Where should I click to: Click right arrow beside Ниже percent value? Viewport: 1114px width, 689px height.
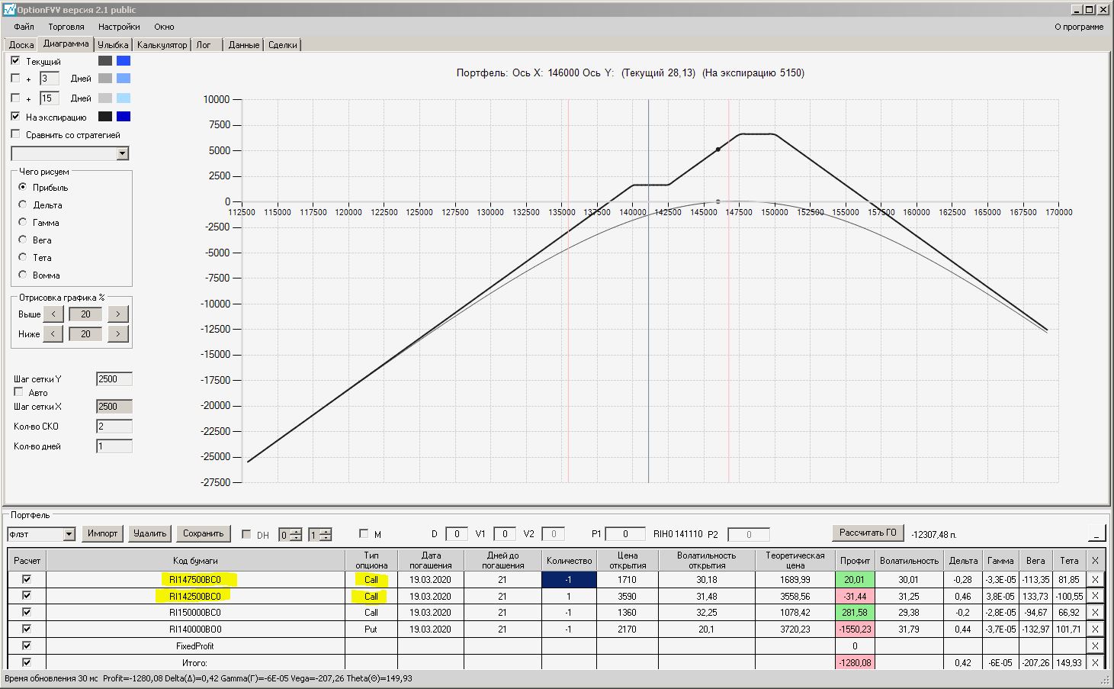117,334
